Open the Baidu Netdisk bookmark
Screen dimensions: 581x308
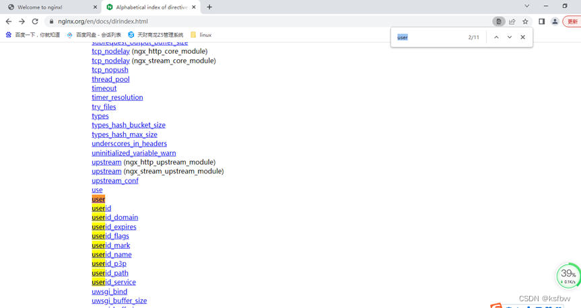(x=94, y=35)
